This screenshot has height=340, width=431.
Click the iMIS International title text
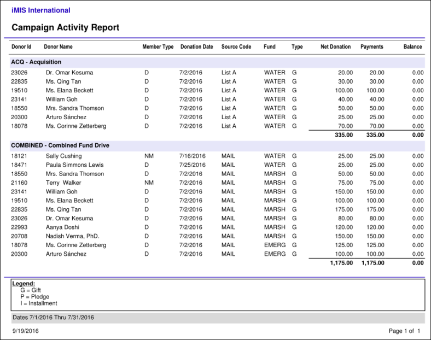pos(40,10)
